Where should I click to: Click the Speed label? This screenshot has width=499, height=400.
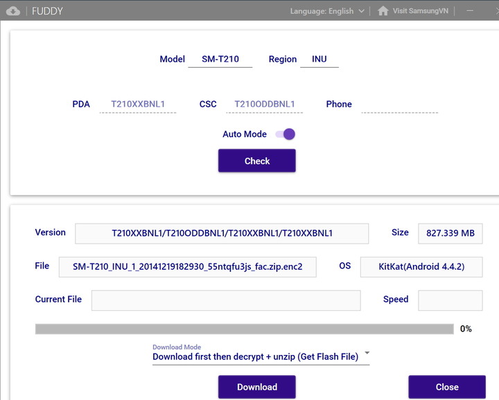[x=396, y=299]
